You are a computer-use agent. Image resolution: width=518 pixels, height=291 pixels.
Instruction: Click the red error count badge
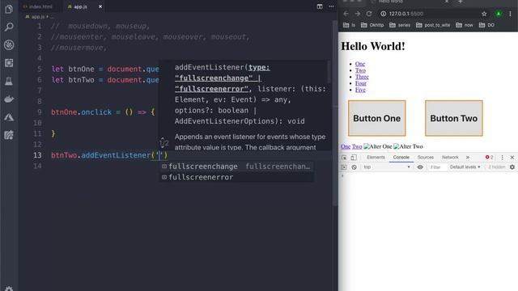click(489, 158)
